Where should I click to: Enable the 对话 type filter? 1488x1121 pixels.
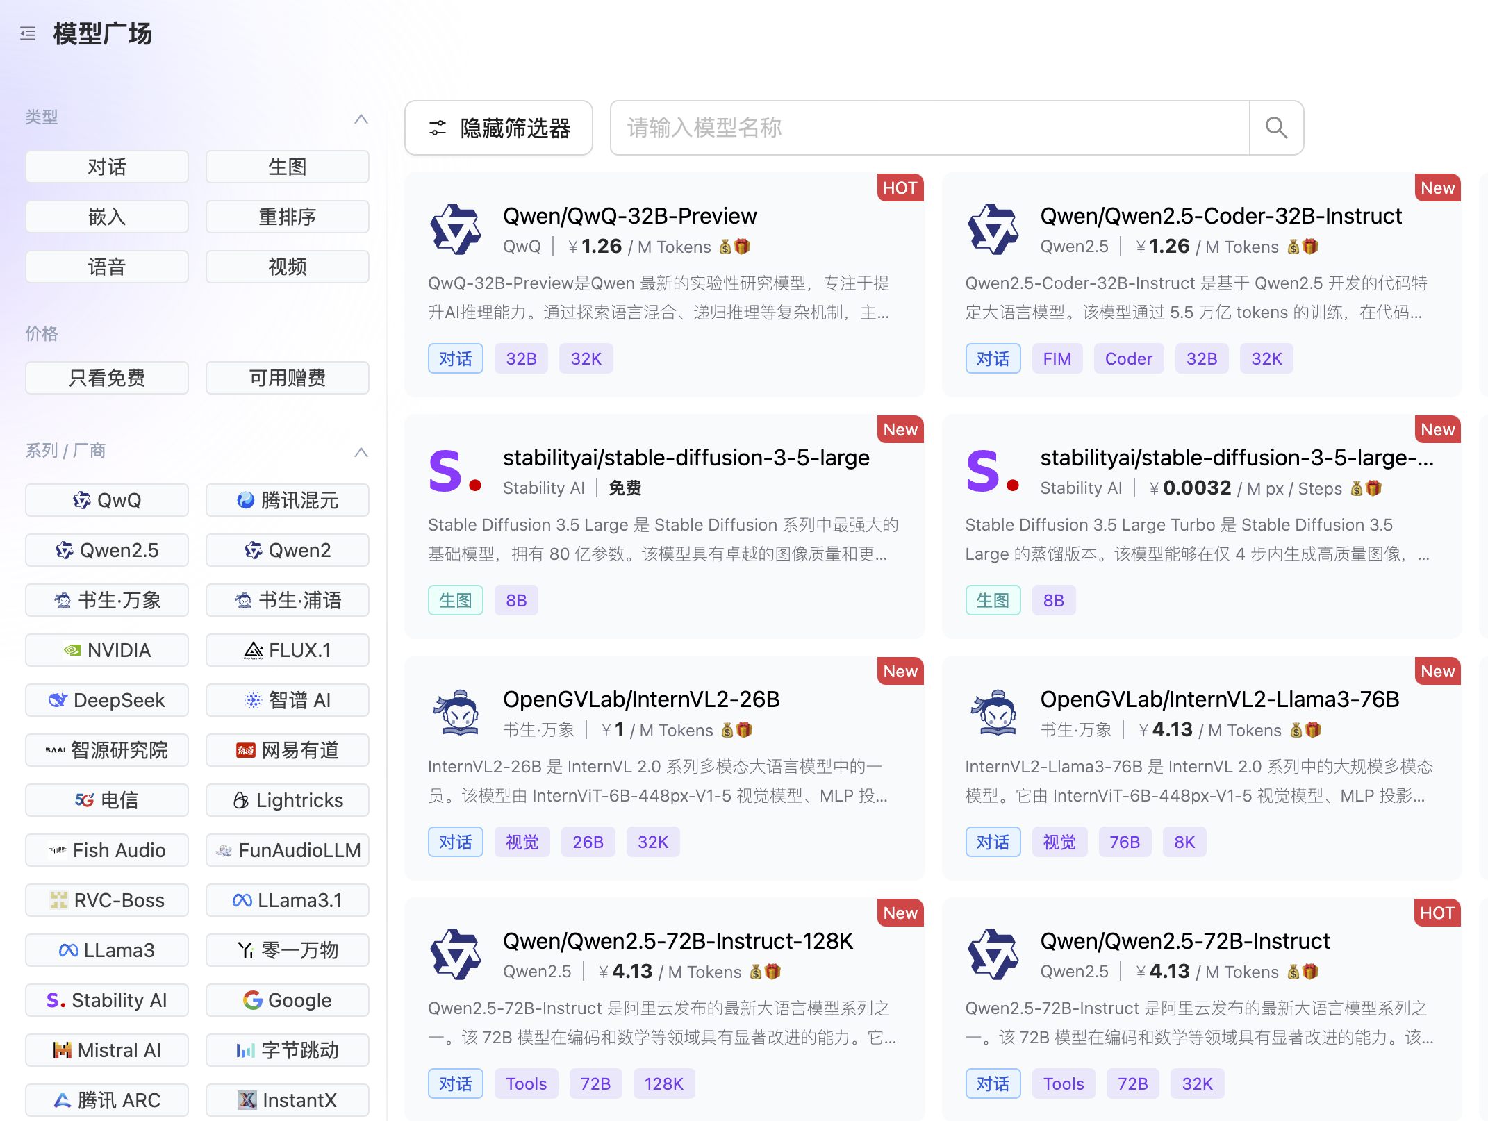point(107,167)
